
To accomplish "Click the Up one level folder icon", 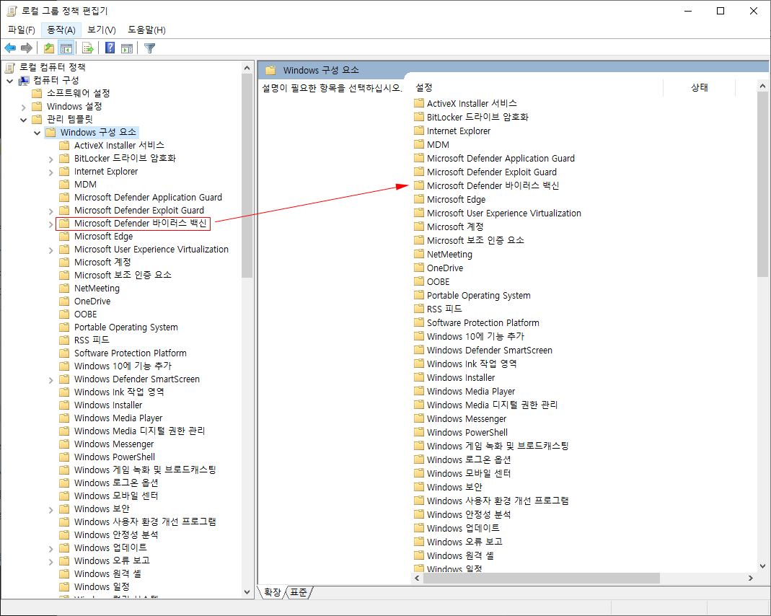I will [48, 48].
